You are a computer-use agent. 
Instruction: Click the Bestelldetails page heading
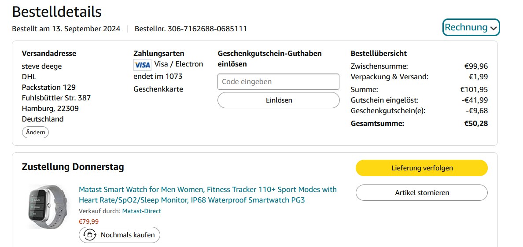57,12
